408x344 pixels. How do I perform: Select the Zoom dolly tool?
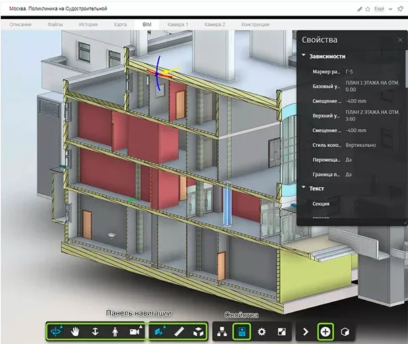pos(96,332)
